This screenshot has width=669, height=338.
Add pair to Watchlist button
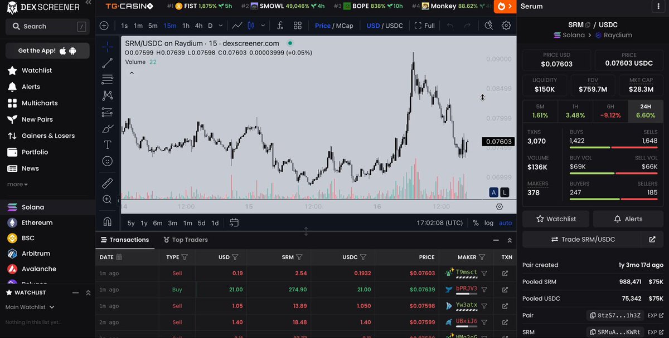tap(555, 219)
